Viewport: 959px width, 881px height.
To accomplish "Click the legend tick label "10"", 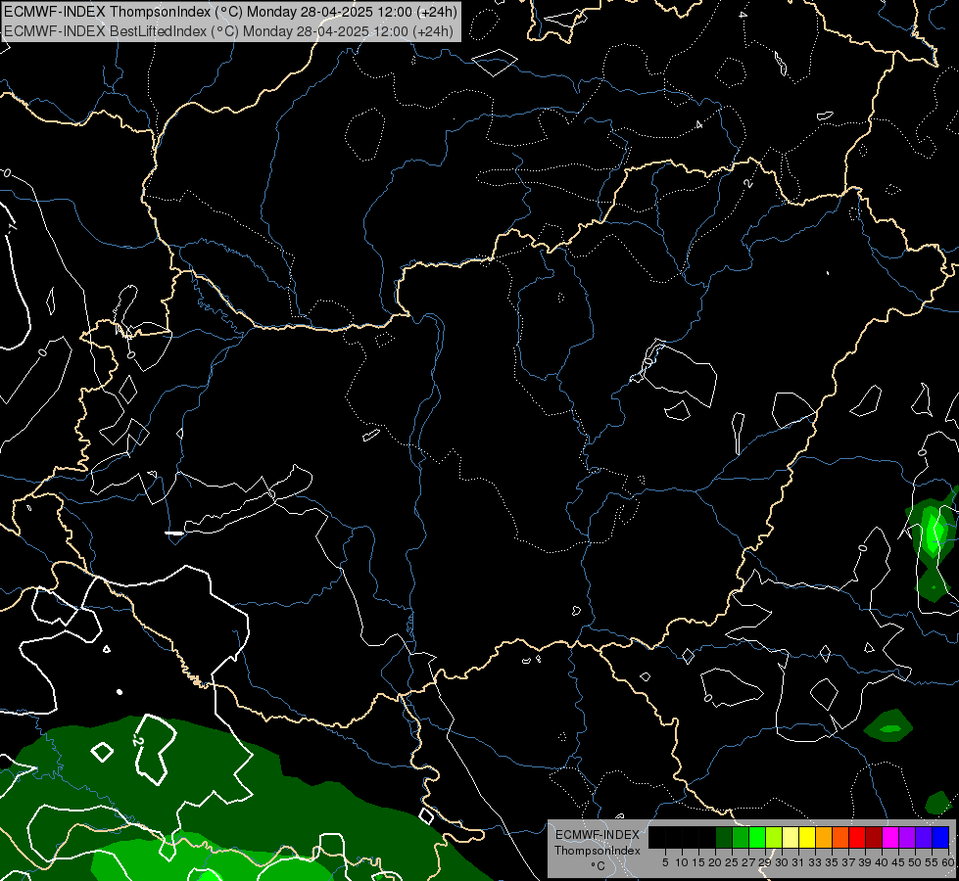I will [682, 862].
